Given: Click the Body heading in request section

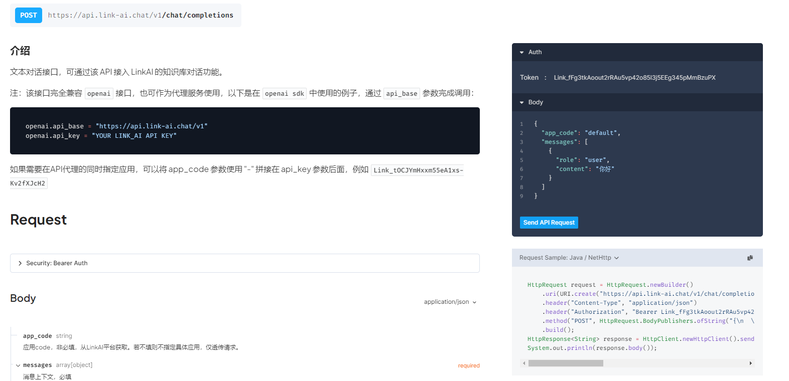Looking at the screenshot, I should pos(23,298).
